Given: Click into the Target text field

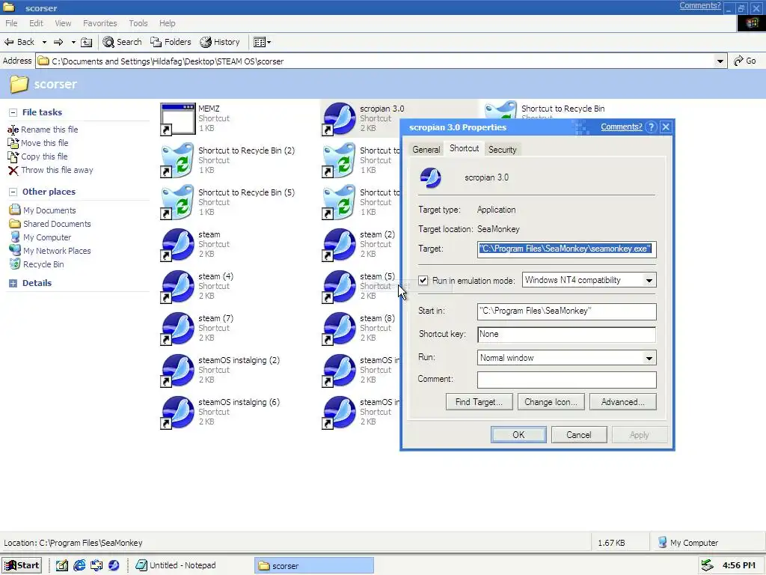Looking at the screenshot, I should pyautogui.click(x=567, y=249).
